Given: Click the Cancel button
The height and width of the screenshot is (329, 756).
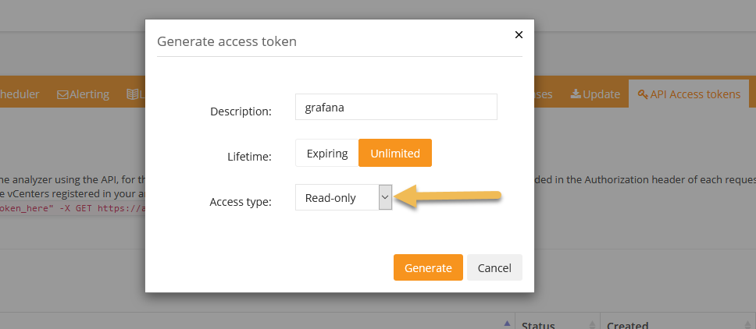Looking at the screenshot, I should pyautogui.click(x=494, y=267).
